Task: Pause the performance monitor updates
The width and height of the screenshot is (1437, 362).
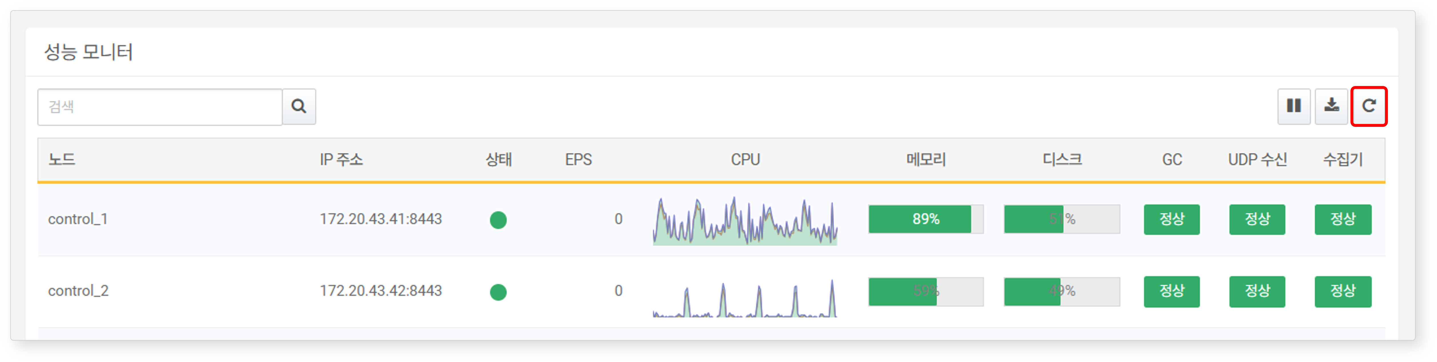Action: click(1294, 107)
